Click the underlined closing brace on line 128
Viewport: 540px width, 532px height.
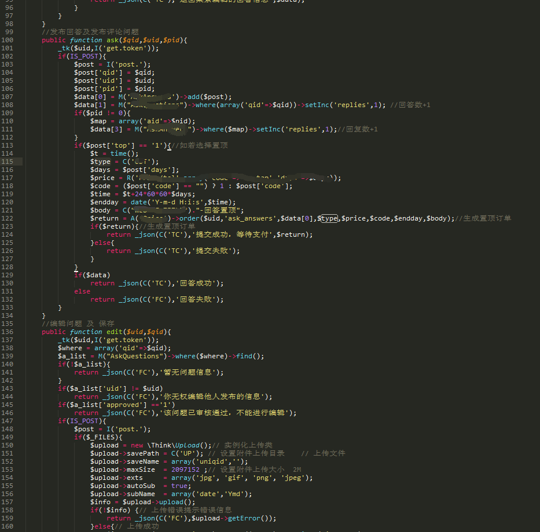point(76,267)
